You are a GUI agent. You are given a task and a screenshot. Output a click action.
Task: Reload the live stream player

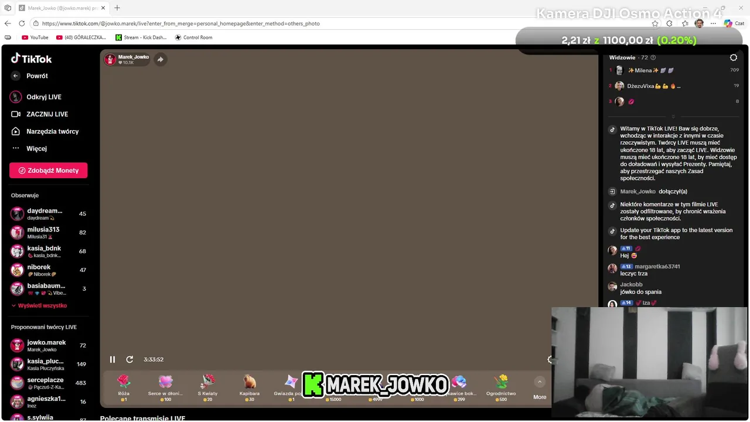click(x=129, y=359)
